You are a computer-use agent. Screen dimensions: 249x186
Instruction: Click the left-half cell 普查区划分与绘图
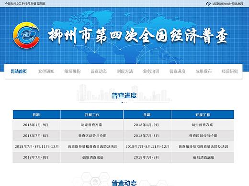pos(92,136)
